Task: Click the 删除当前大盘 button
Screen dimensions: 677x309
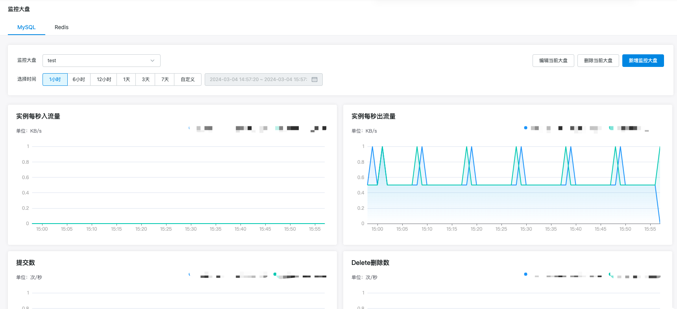Action: [598, 61]
